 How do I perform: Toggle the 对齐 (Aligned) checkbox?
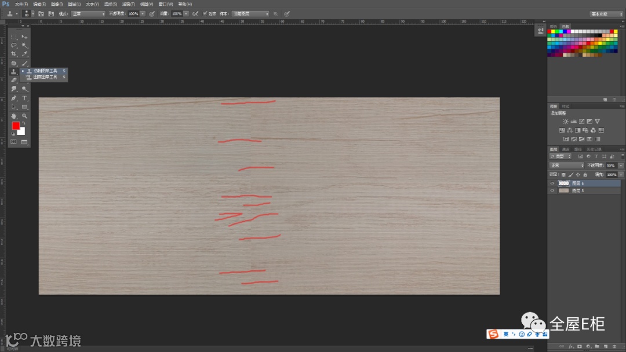tap(205, 13)
